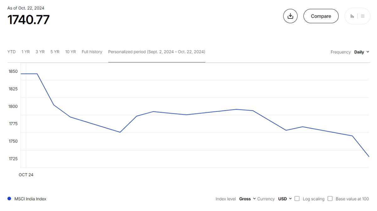Click the Compare button
The width and height of the screenshot is (377, 211).
[321, 16]
